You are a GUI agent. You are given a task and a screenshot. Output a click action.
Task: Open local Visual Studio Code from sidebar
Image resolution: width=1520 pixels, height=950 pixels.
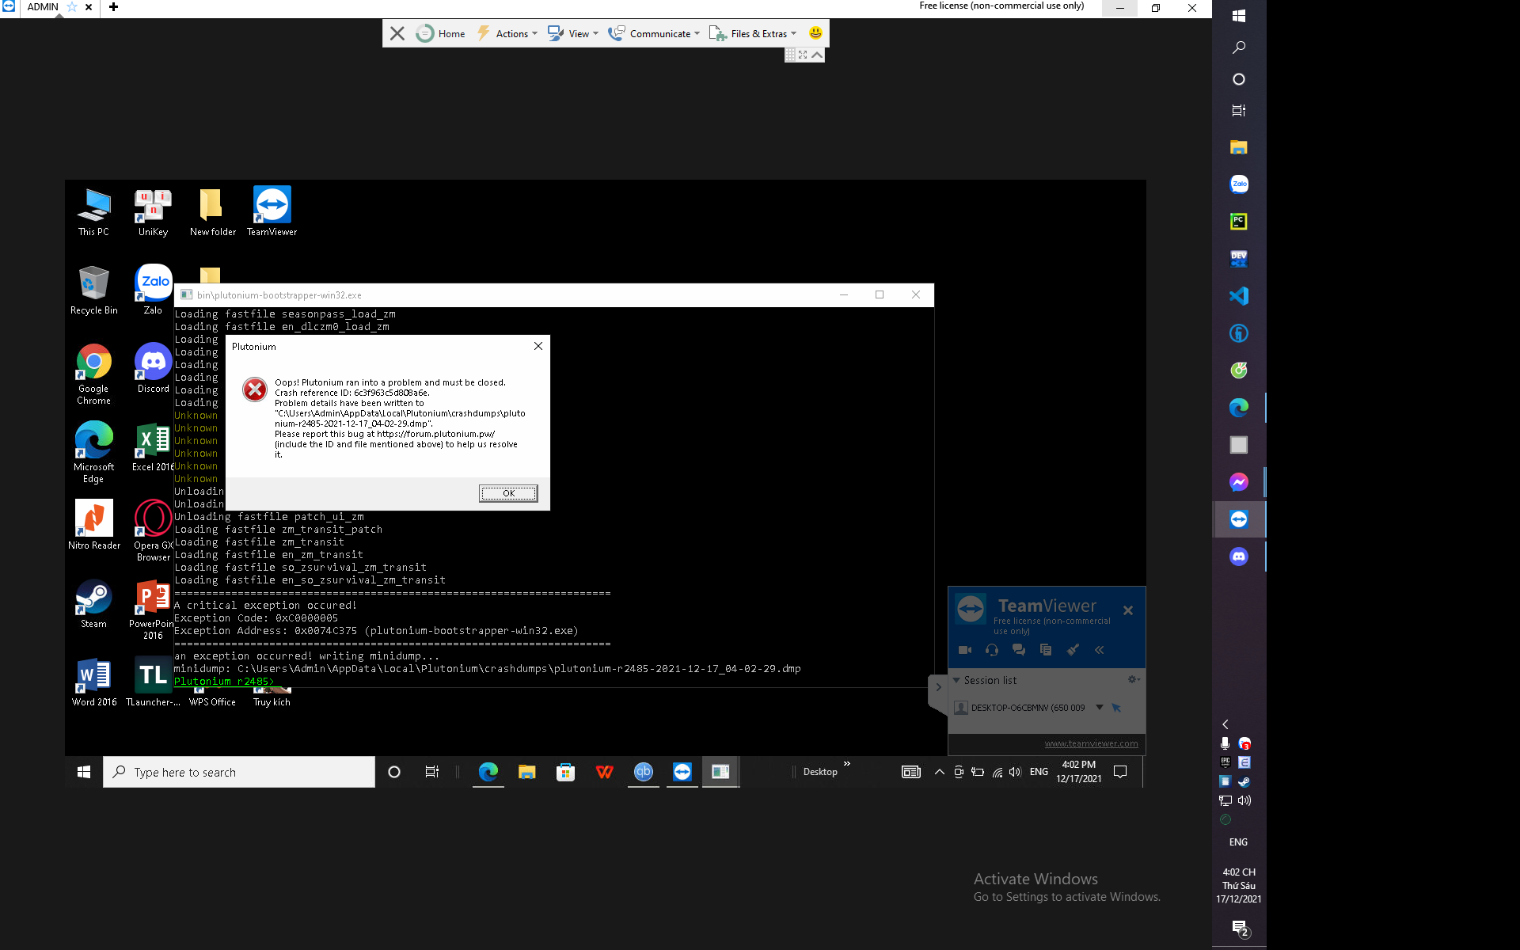[1238, 296]
